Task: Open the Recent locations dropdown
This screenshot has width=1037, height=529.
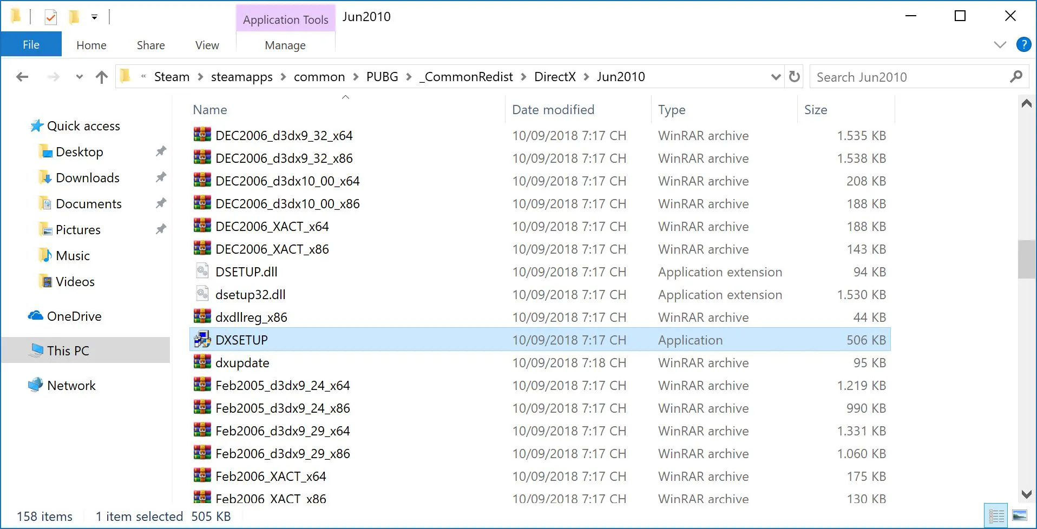Action: pos(80,77)
